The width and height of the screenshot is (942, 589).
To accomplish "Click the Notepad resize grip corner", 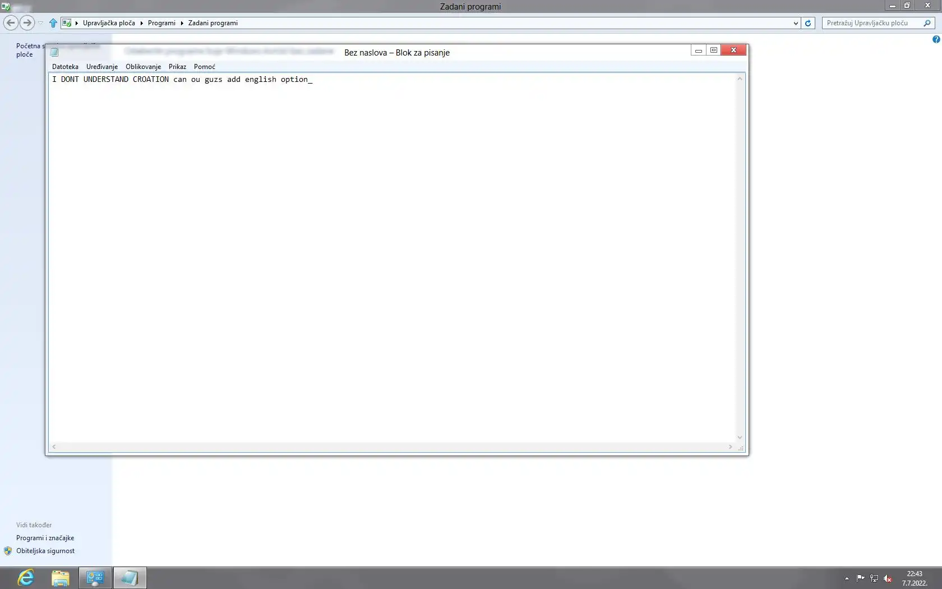I will click(741, 448).
